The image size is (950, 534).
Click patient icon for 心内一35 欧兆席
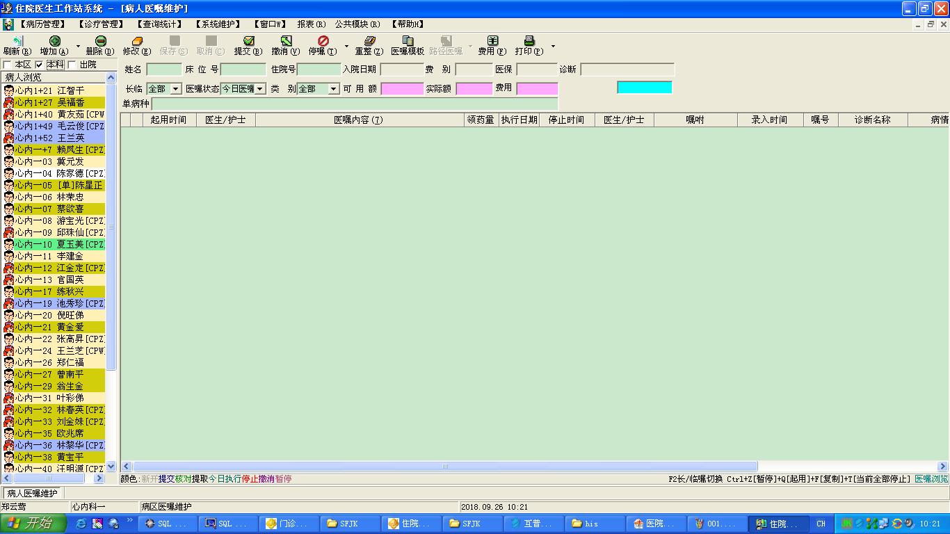coord(9,433)
